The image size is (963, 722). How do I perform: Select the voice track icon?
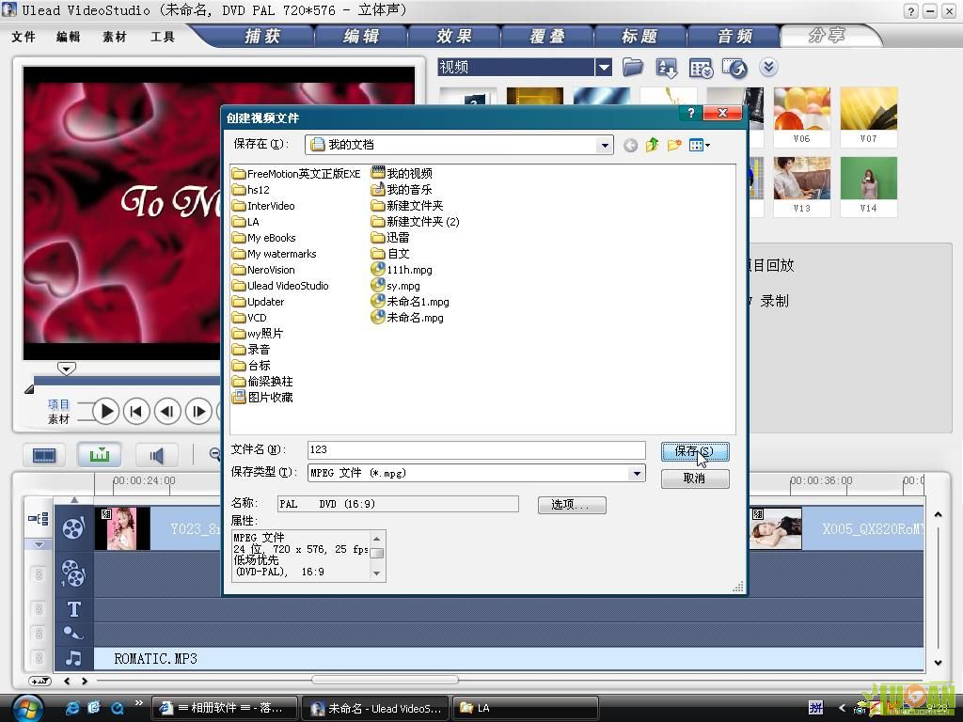73,633
